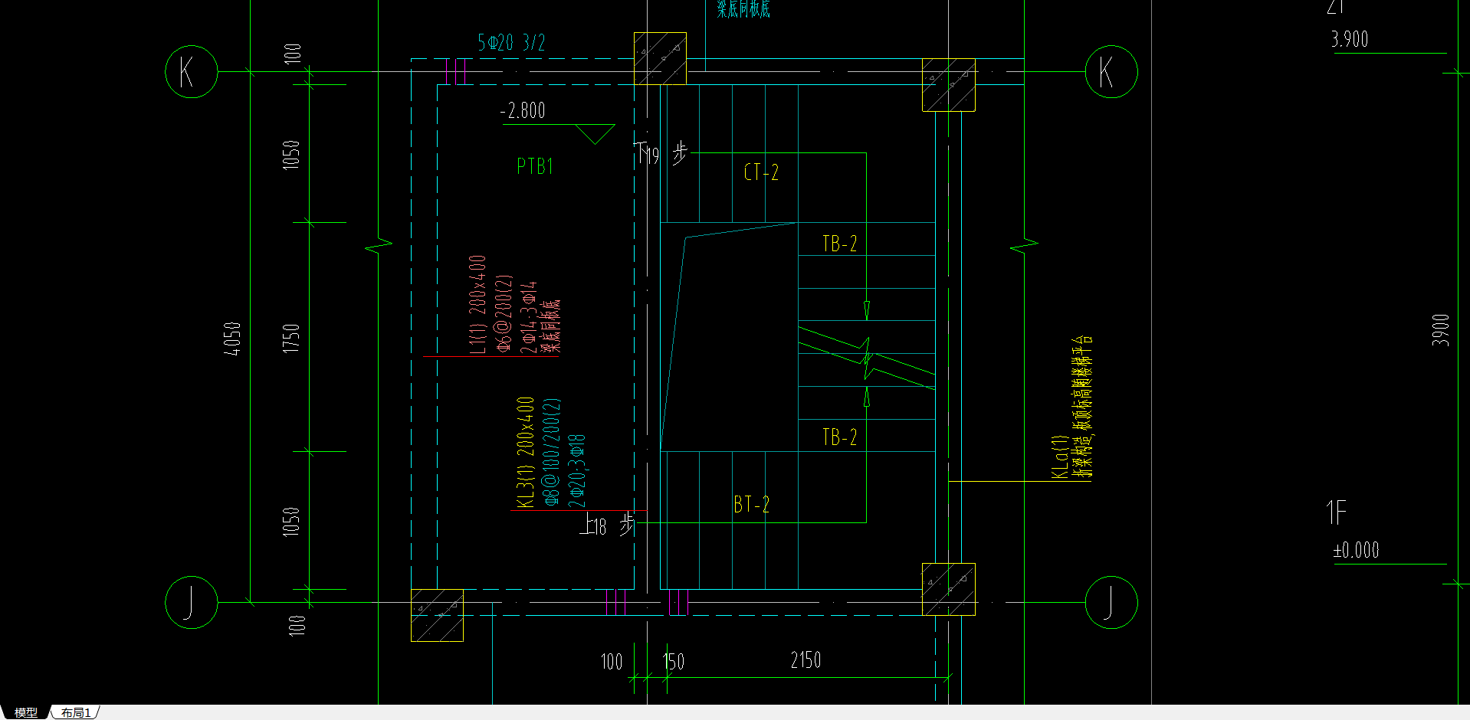The image size is (1470, 720).
Task: Switch to the 模型 tab
Action: (25, 712)
